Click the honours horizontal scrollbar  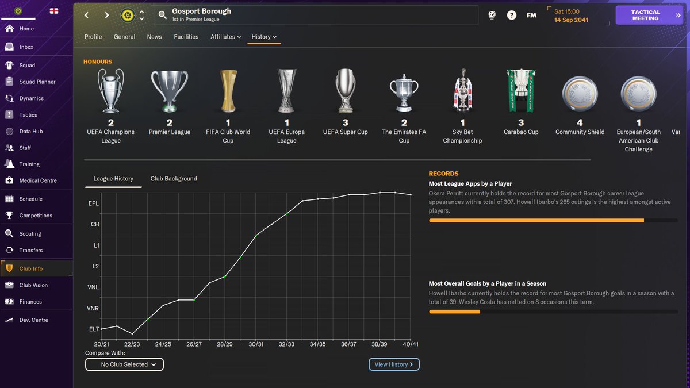(337, 160)
